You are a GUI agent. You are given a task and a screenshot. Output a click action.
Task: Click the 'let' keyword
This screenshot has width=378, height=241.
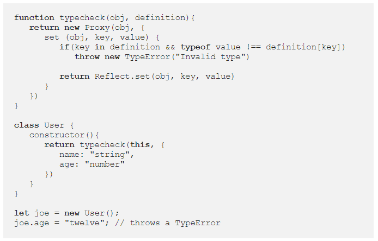tap(21, 213)
